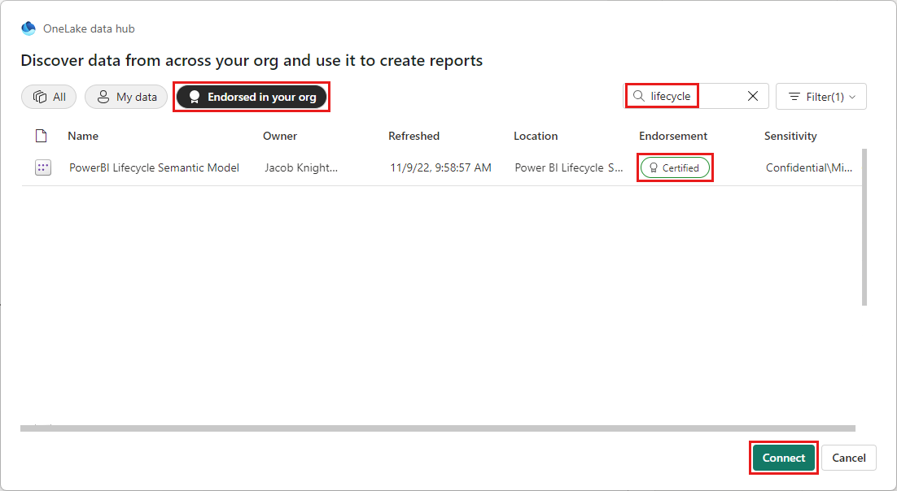
Task: Click the funnel icon on the Filter(1) button
Action: [x=794, y=96]
